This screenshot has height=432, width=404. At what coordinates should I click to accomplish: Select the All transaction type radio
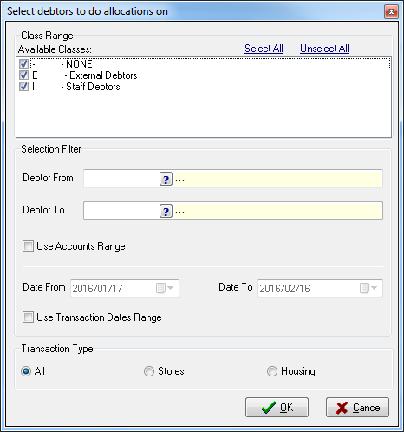26,371
